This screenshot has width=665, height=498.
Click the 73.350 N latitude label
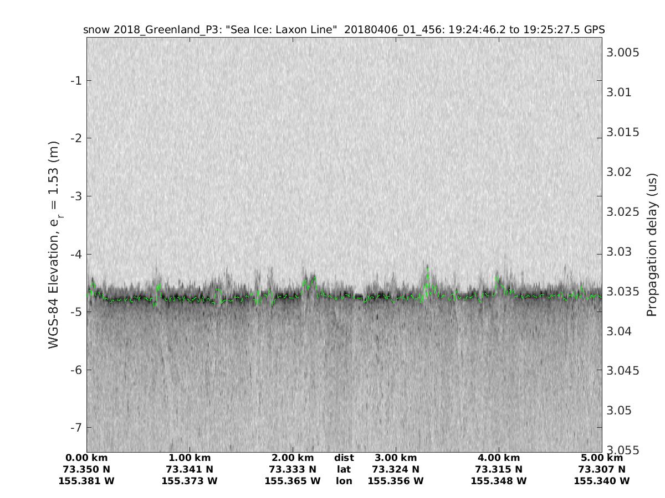point(86,469)
